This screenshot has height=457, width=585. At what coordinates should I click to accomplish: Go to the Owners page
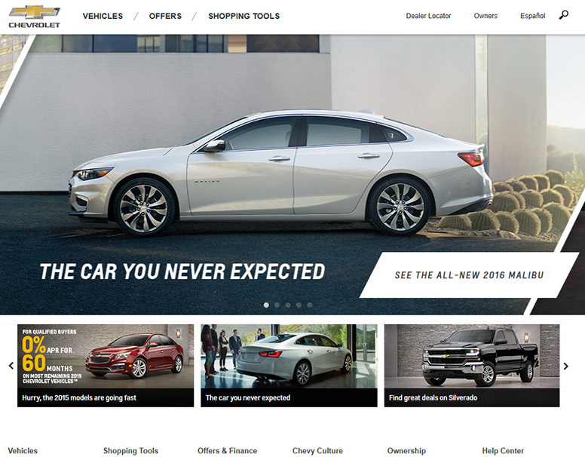pyautogui.click(x=485, y=16)
